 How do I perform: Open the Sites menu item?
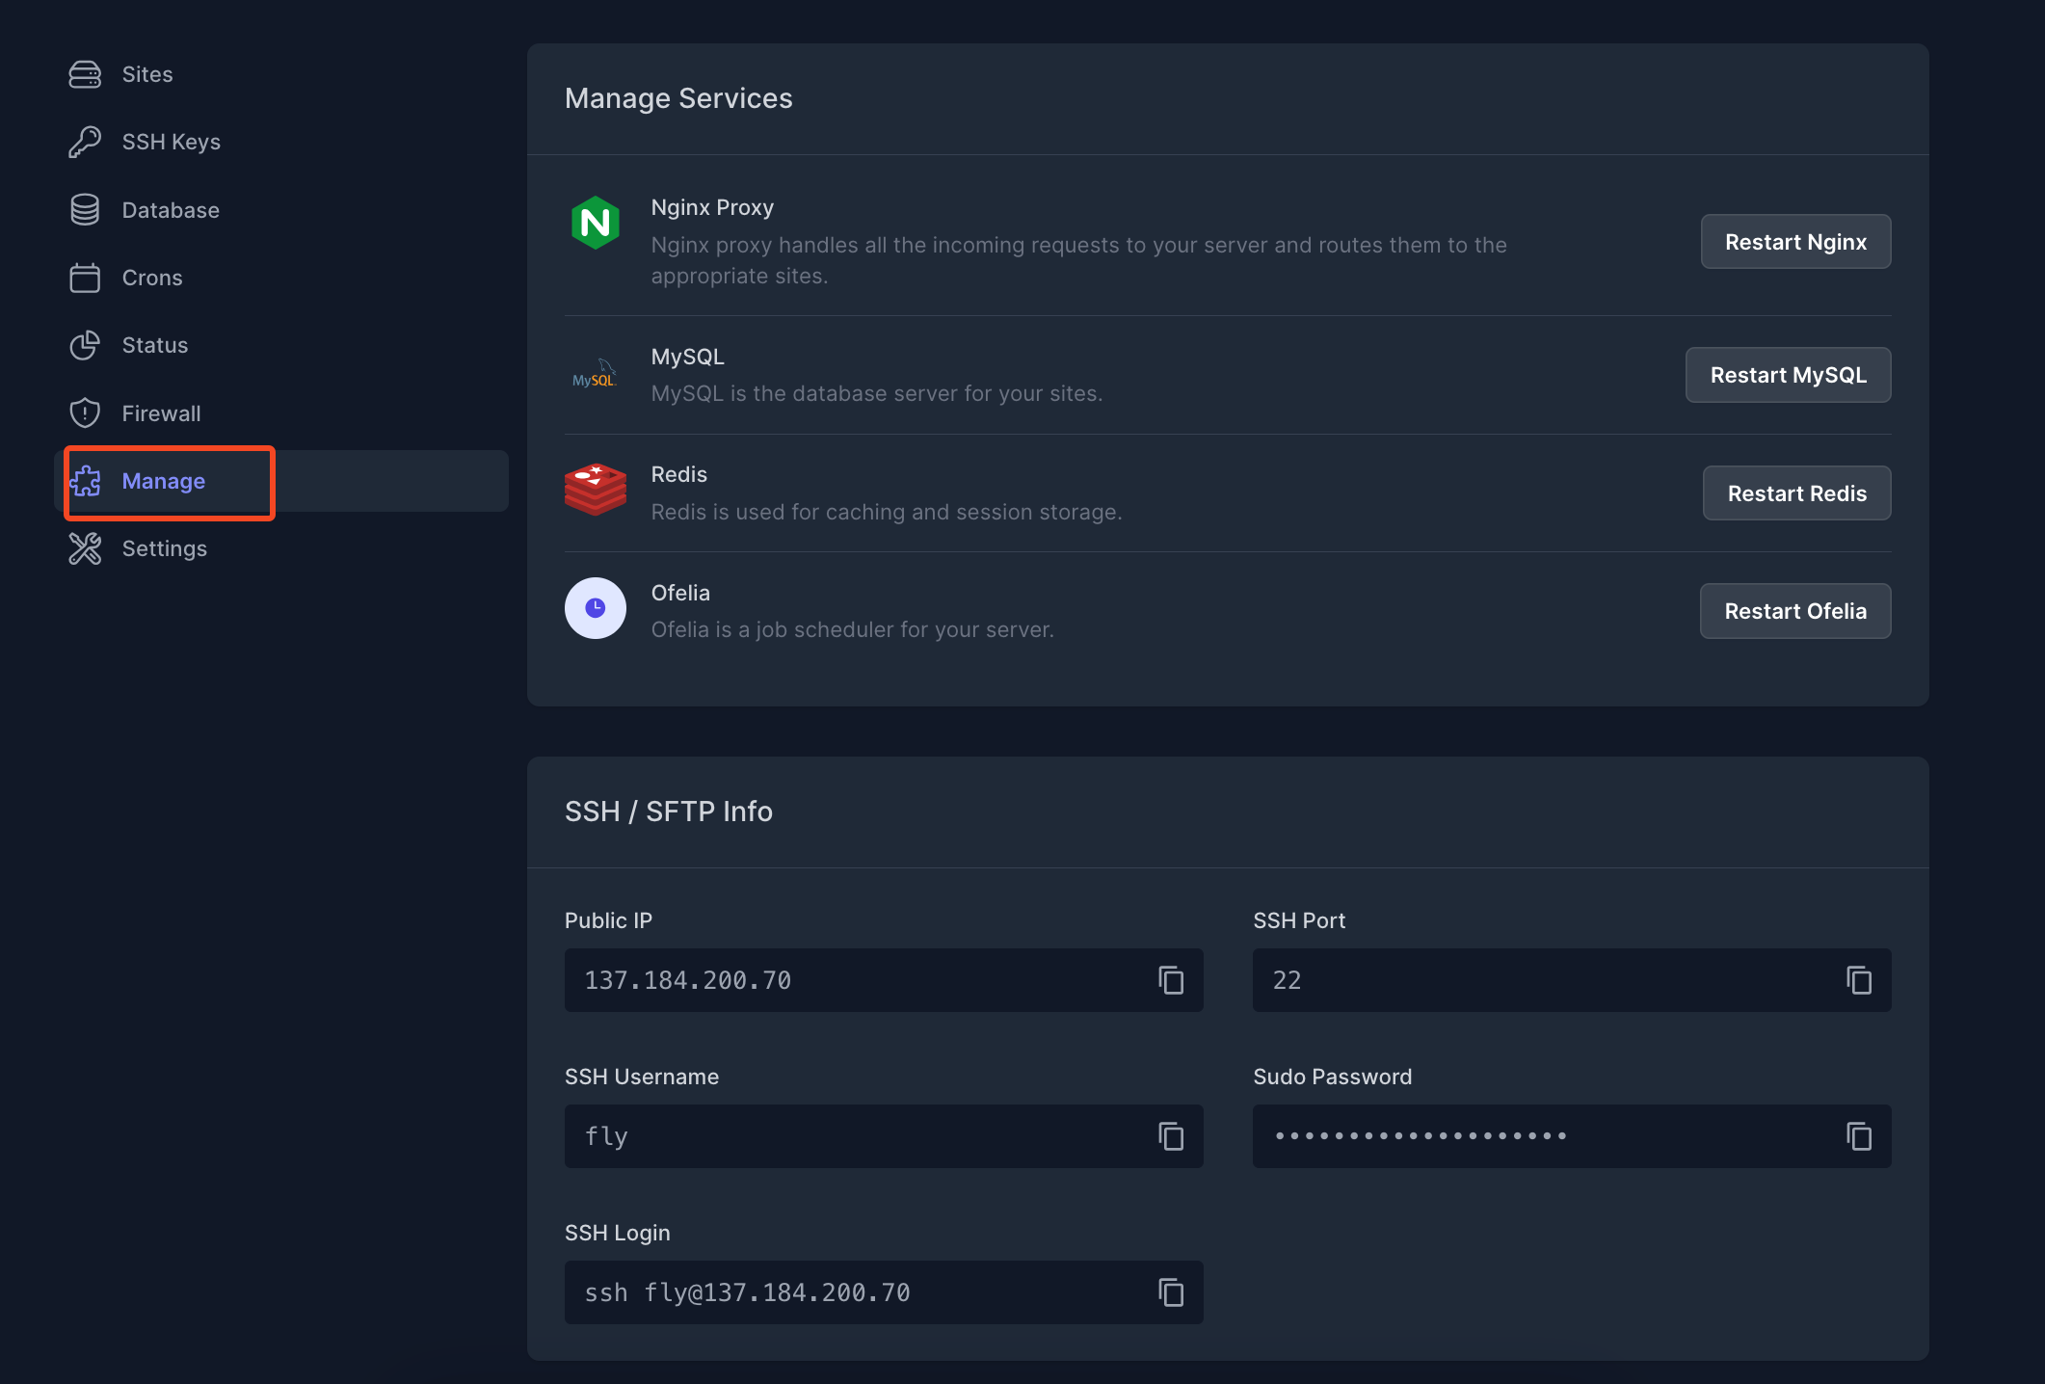pyautogui.click(x=281, y=74)
